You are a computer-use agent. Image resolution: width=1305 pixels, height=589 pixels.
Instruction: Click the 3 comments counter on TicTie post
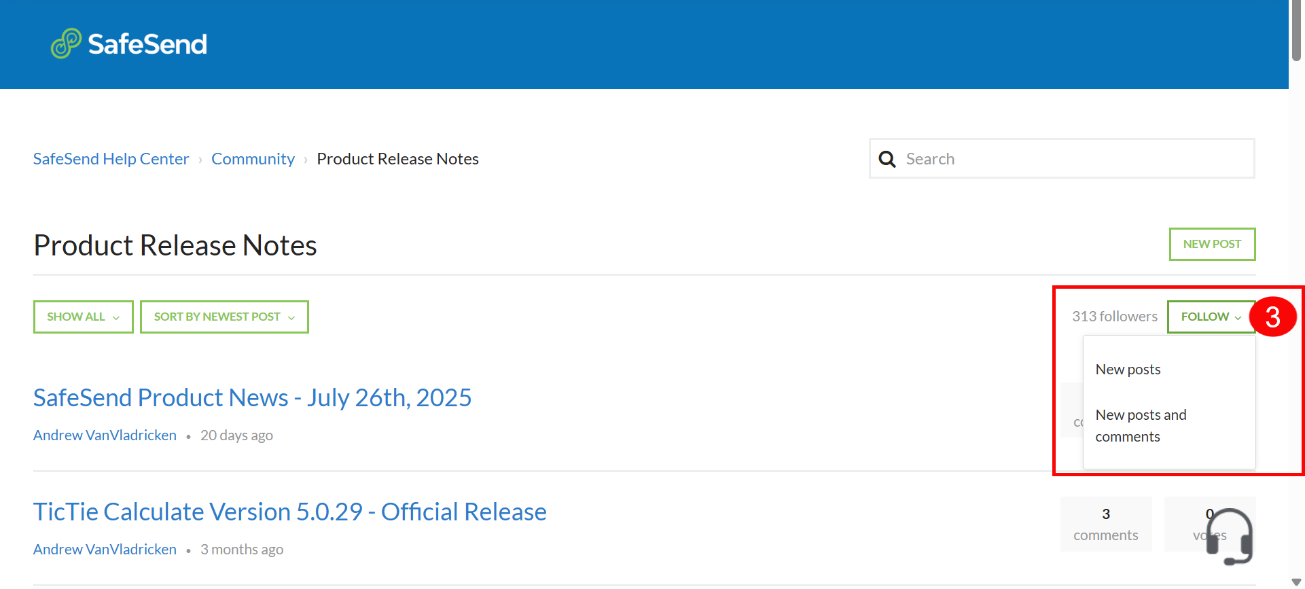(x=1106, y=524)
